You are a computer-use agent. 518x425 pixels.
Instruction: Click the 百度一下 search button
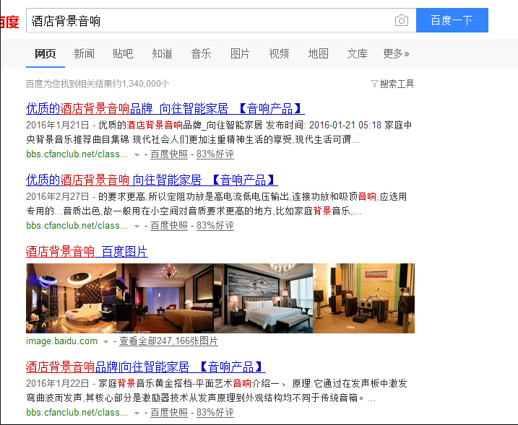(452, 21)
